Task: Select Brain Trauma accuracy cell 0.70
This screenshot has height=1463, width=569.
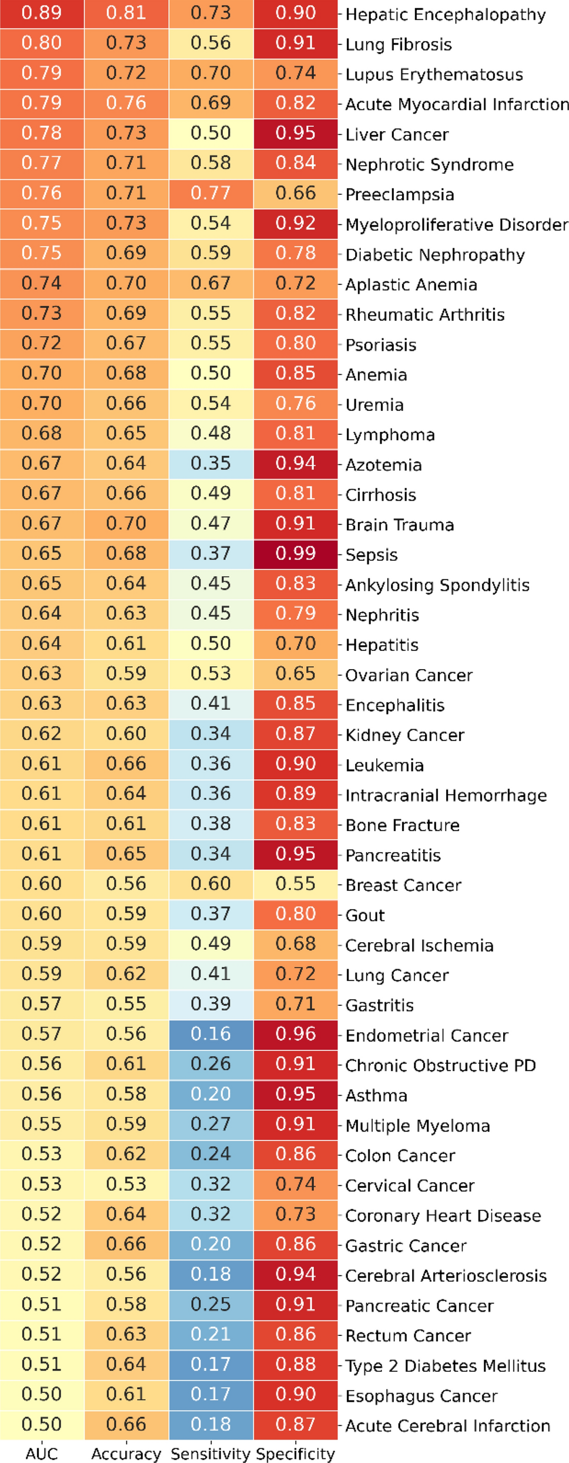Action: point(126,523)
